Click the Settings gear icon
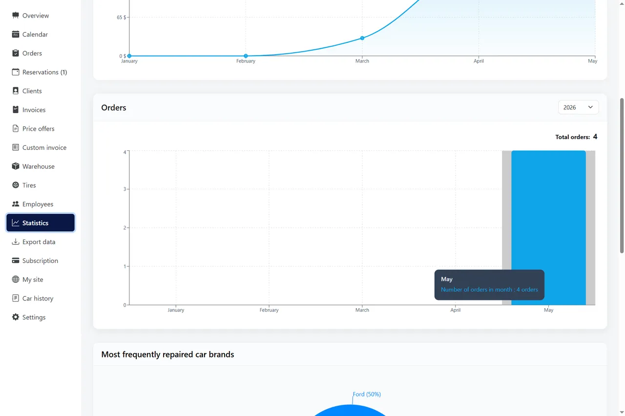This screenshot has height=416, width=625. point(16,317)
